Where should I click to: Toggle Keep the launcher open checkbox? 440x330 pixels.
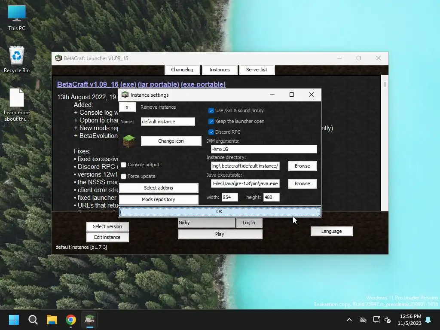point(211,121)
